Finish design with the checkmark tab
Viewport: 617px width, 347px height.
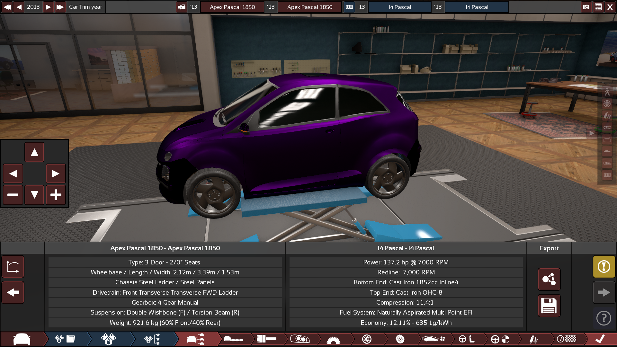600,339
